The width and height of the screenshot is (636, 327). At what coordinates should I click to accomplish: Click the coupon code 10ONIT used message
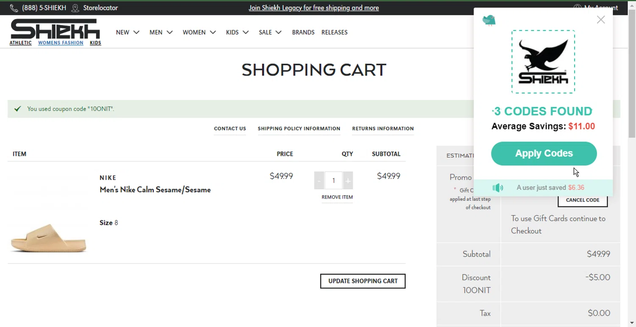tap(70, 109)
